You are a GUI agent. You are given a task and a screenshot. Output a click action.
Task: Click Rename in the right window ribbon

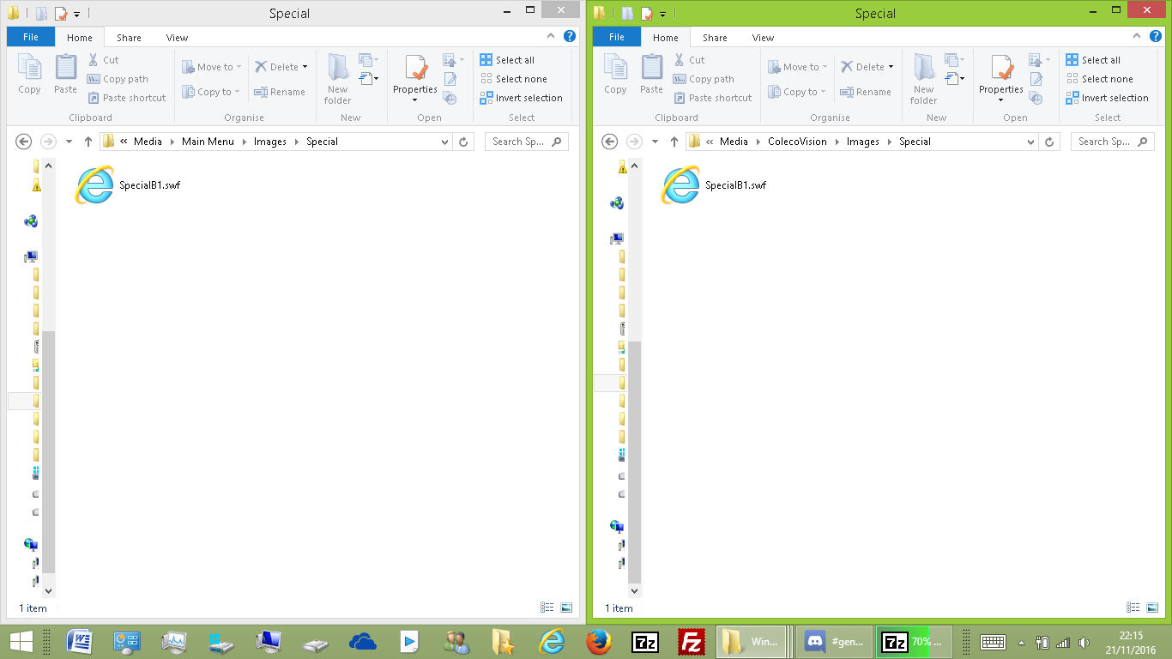866,92
